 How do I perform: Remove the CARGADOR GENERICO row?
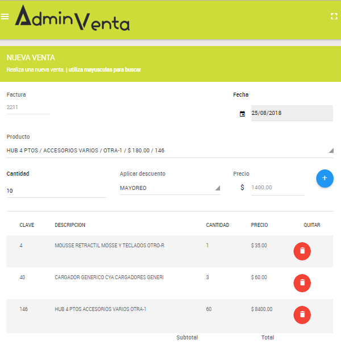302,283
